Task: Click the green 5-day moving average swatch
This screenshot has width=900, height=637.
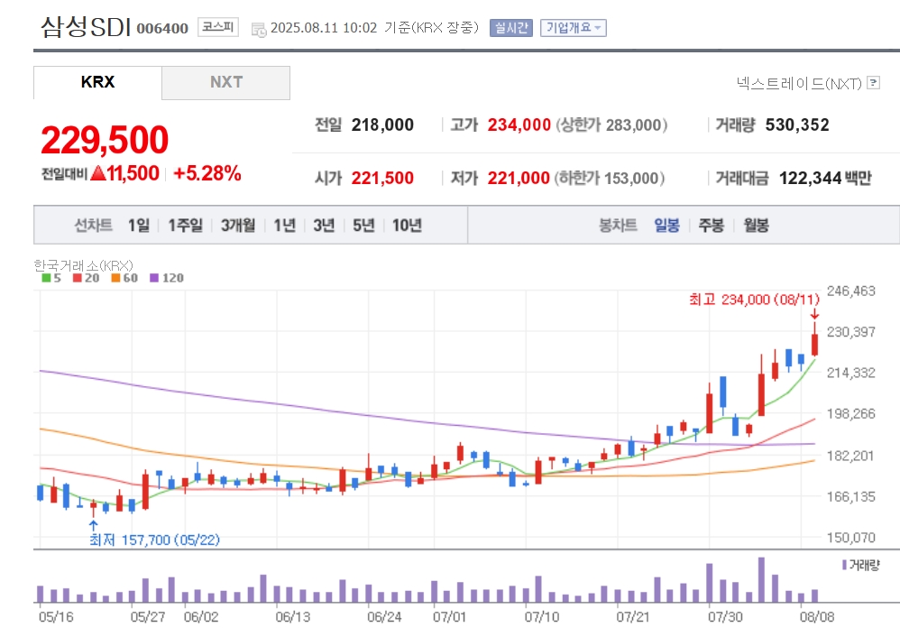Action: coord(46,278)
